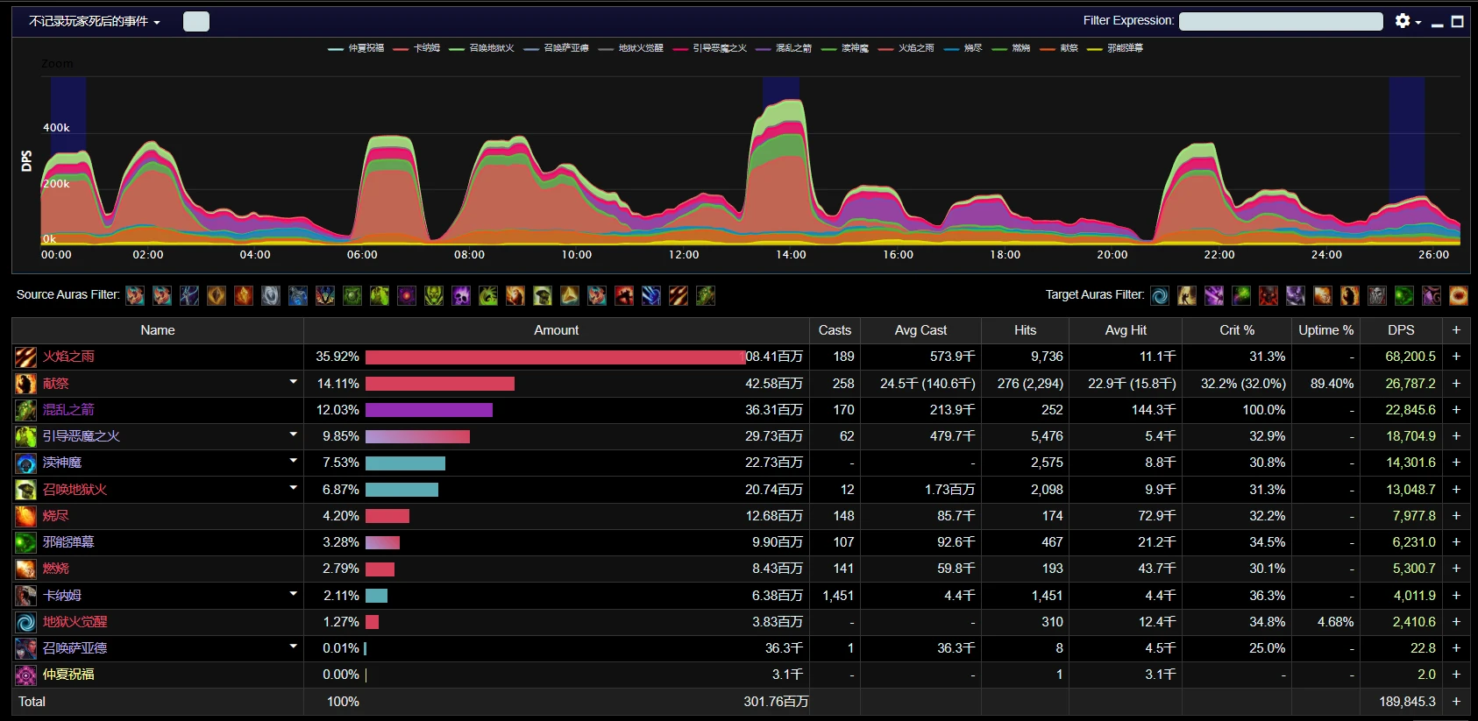Click the 燃烧 ability icon in the table
Image resolution: width=1478 pixels, height=721 pixels.
coord(25,569)
